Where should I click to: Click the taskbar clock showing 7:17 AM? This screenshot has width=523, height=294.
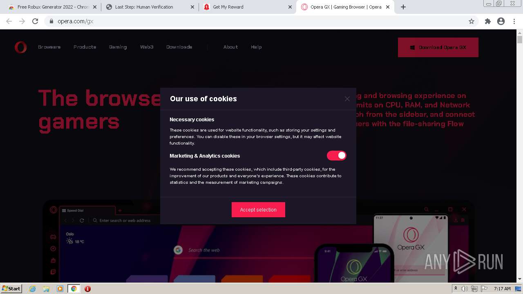[x=502, y=289]
